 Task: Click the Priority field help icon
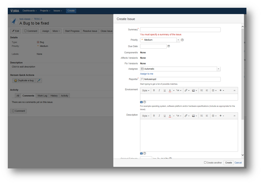click(x=182, y=40)
